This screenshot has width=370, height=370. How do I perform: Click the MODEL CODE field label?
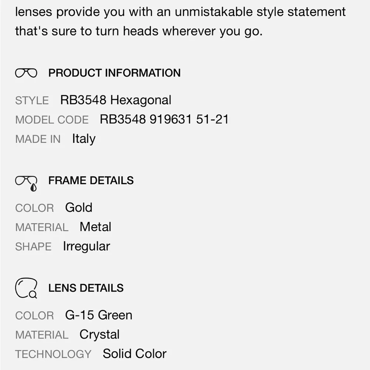coord(52,120)
